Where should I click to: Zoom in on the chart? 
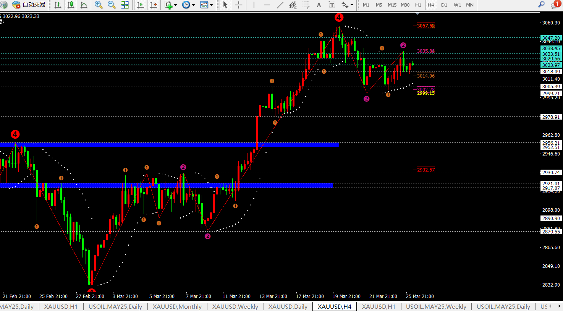tap(99, 5)
